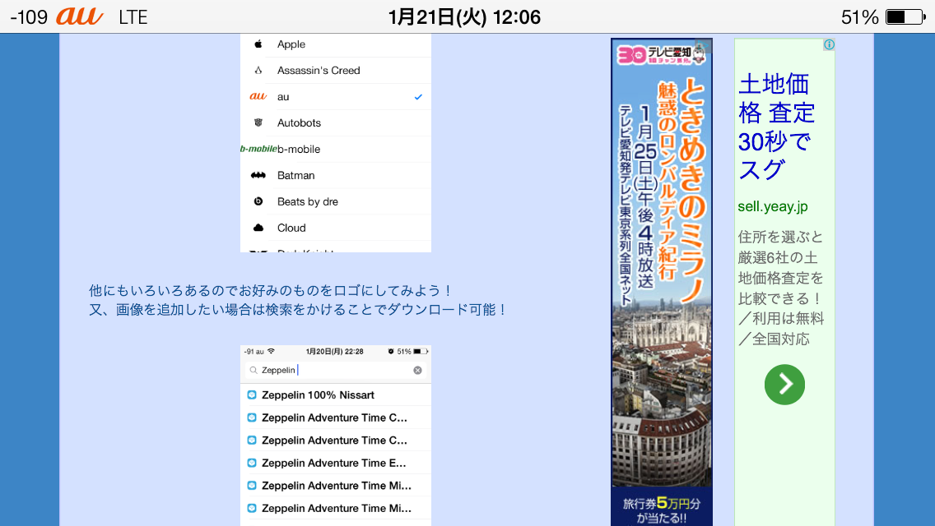Choose Zeppelin 100% Nissart result
The width and height of the screenshot is (935, 526).
(x=336, y=395)
